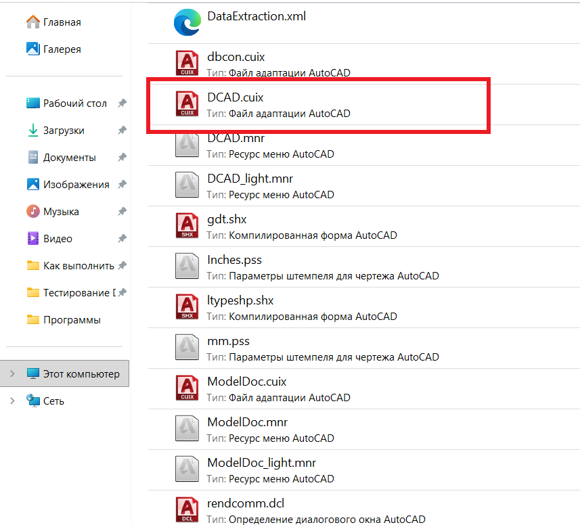The height and width of the screenshot is (525, 580).
Task: Click the dbcon.cuix AutoCAD icon
Action: 186,63
